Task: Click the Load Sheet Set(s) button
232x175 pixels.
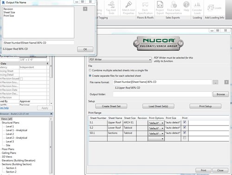Action: point(158,106)
